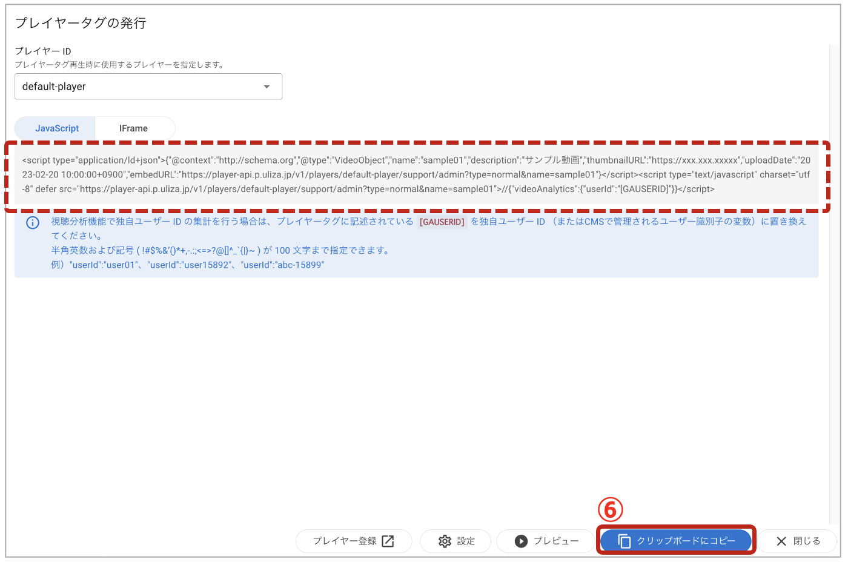Switch to the IFrame tab
The image size is (848, 562).
point(134,128)
